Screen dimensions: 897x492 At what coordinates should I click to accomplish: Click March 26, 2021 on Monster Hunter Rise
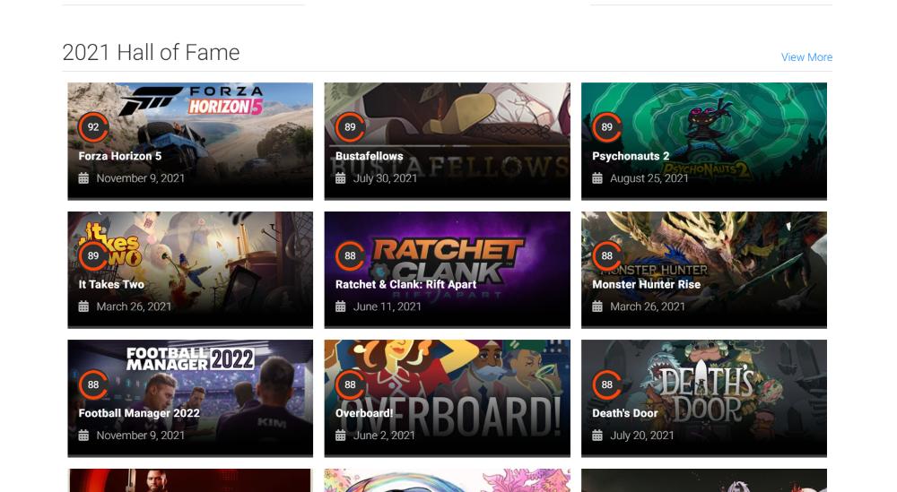[x=648, y=306]
